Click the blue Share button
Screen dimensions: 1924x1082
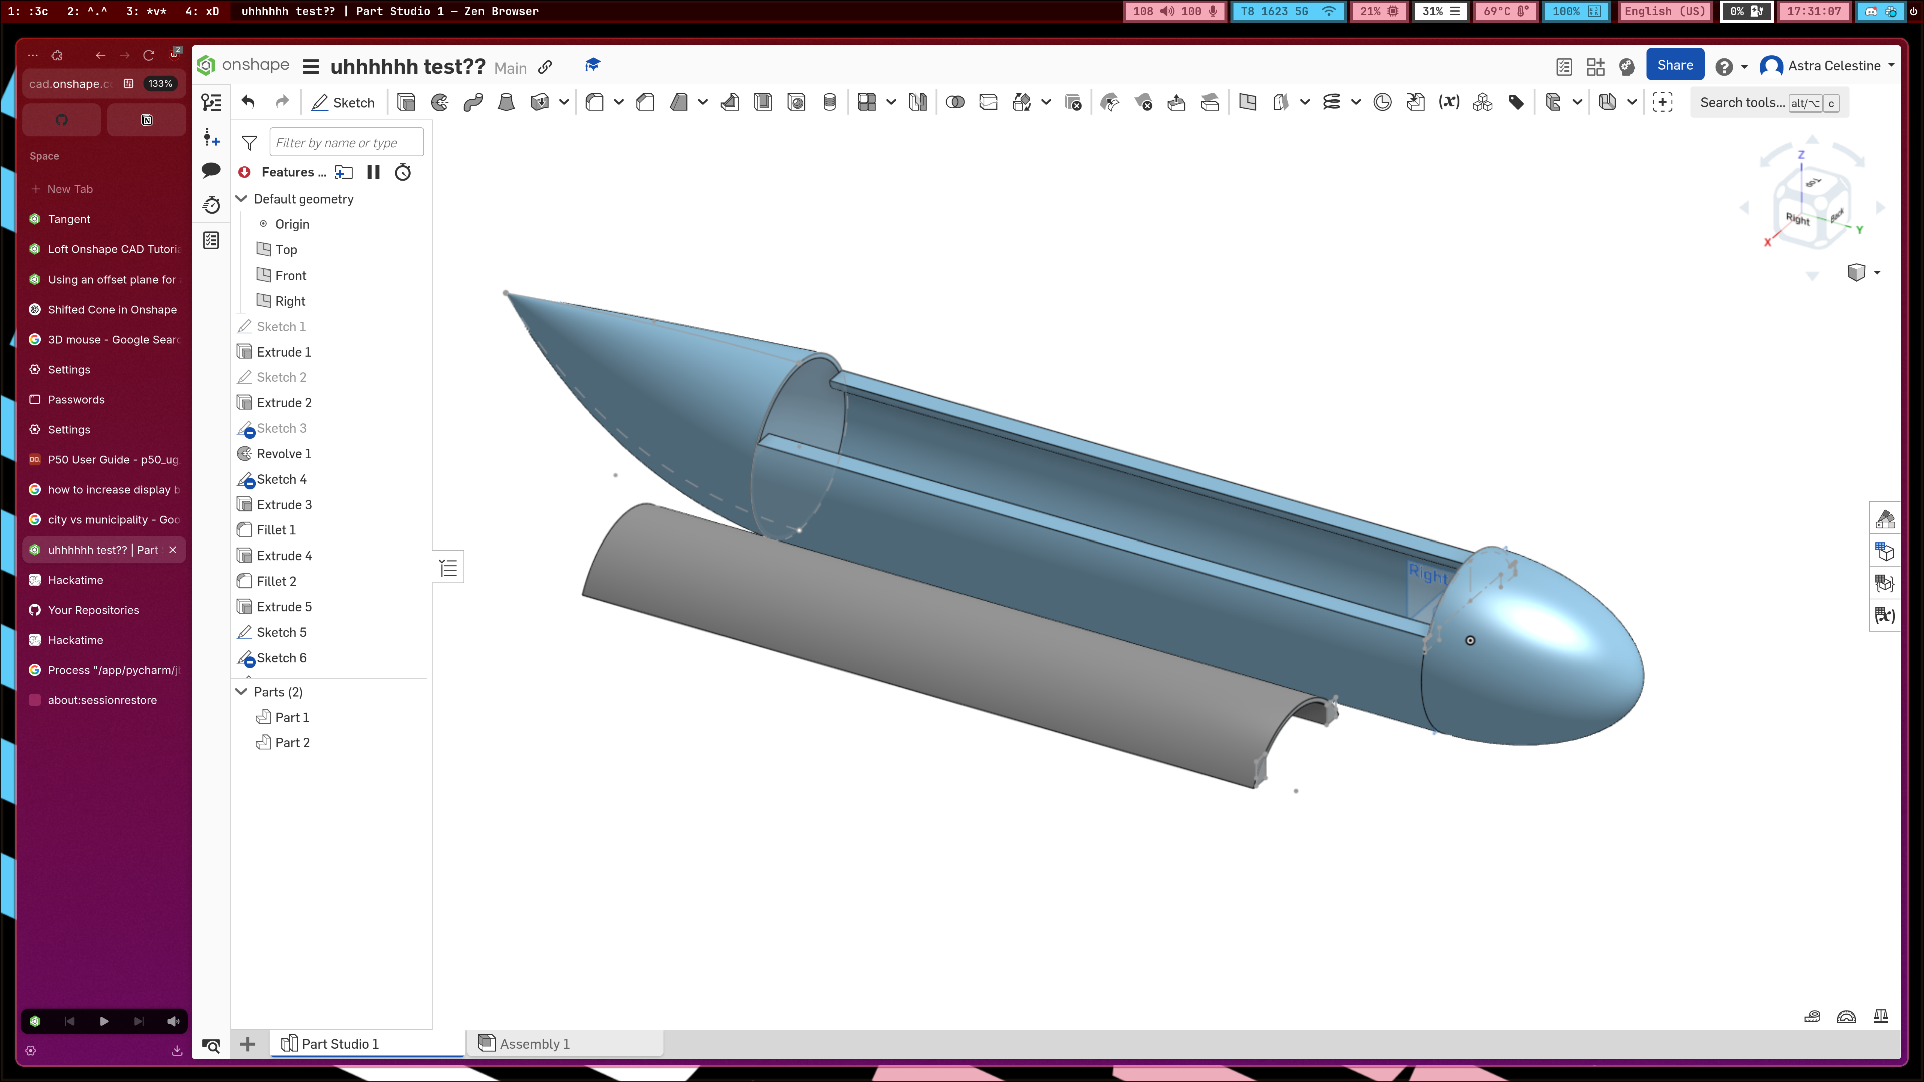[x=1674, y=65]
